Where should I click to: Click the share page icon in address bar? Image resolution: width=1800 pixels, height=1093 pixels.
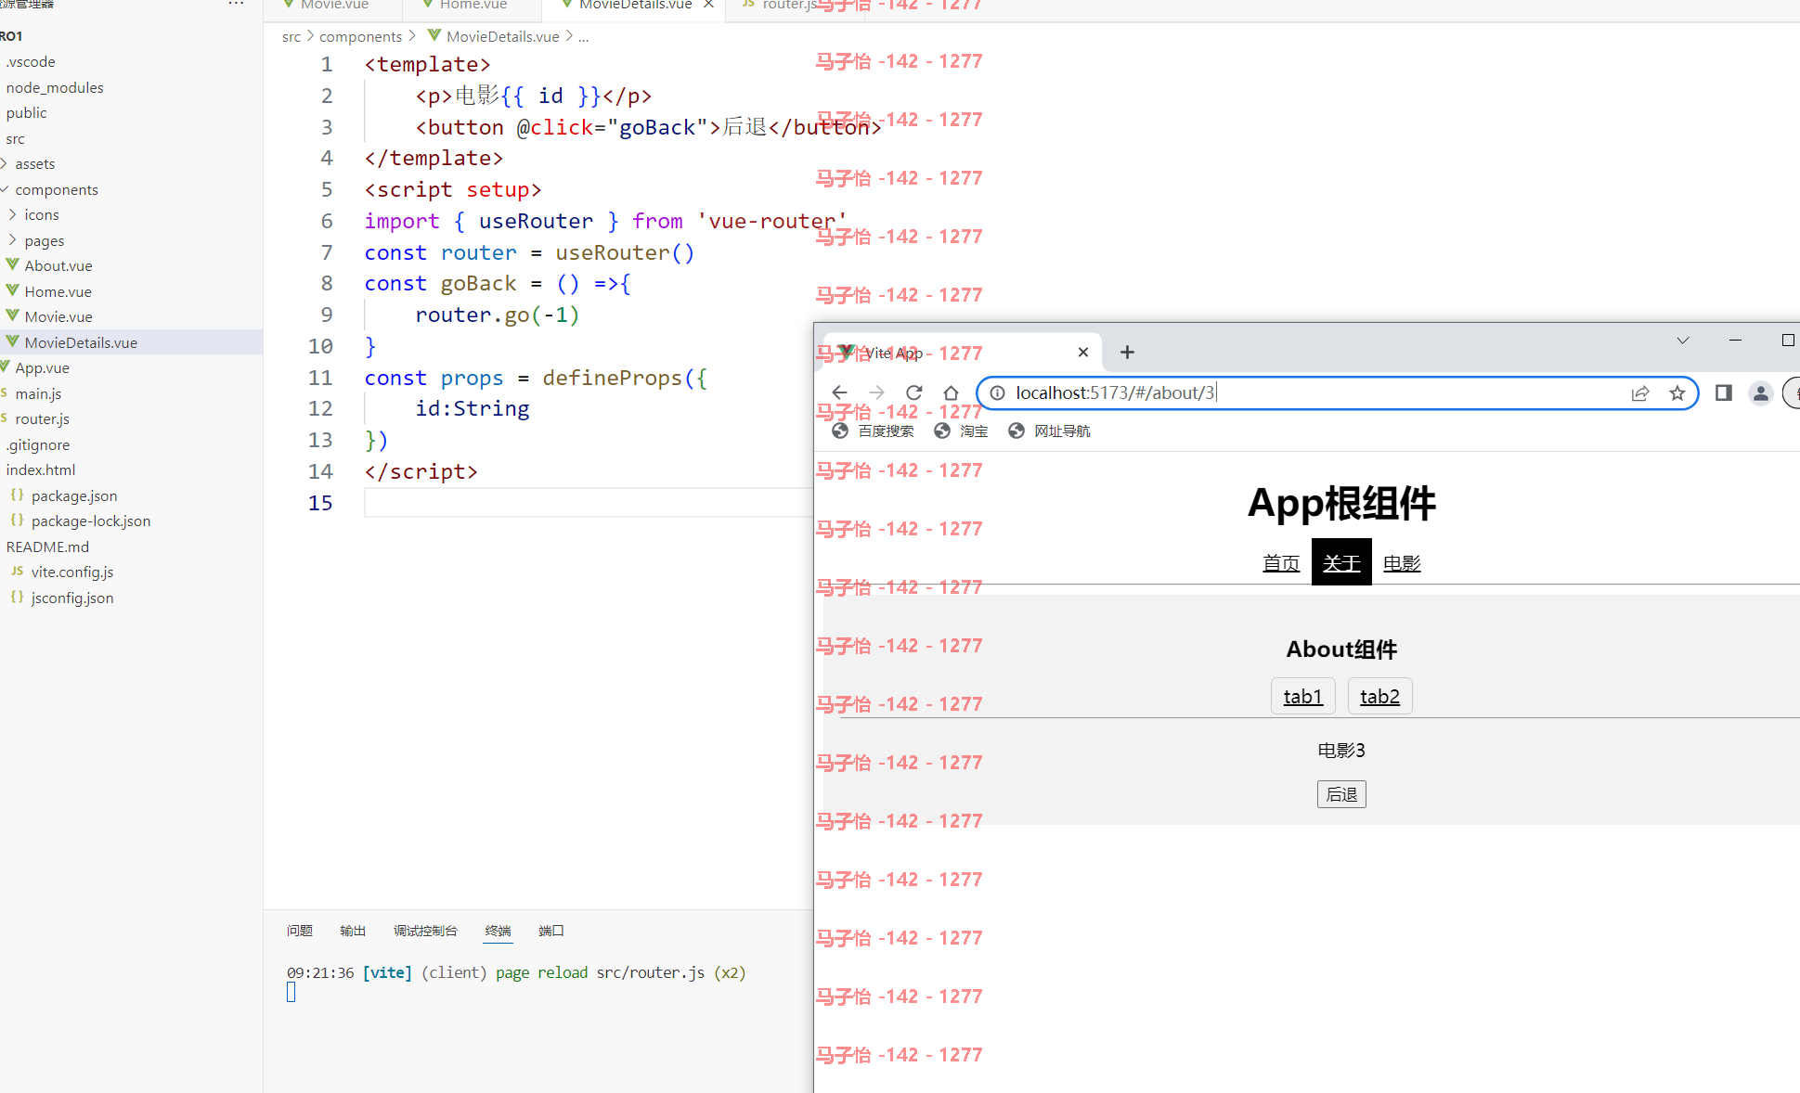(1640, 393)
